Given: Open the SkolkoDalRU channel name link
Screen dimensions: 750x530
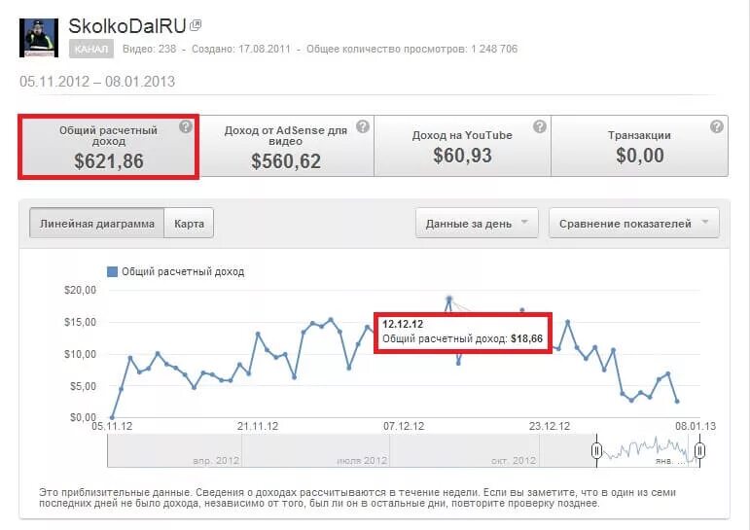Looking at the screenshot, I should (127, 26).
